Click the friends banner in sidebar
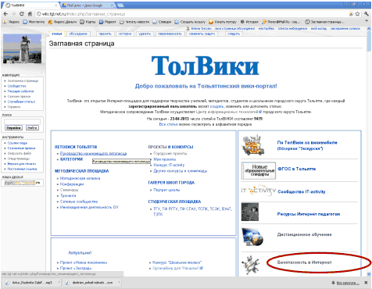 22,183
